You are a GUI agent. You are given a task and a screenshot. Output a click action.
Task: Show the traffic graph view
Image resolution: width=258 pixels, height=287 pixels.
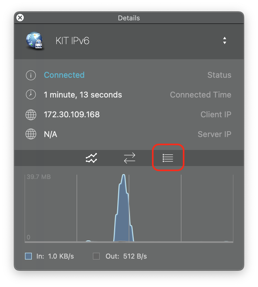(91, 158)
